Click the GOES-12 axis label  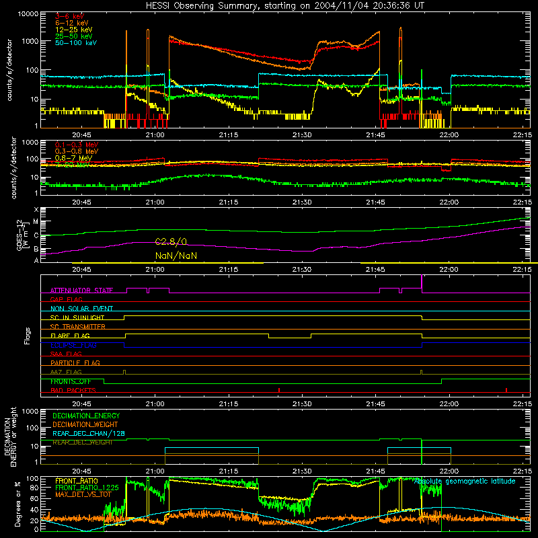[22, 235]
